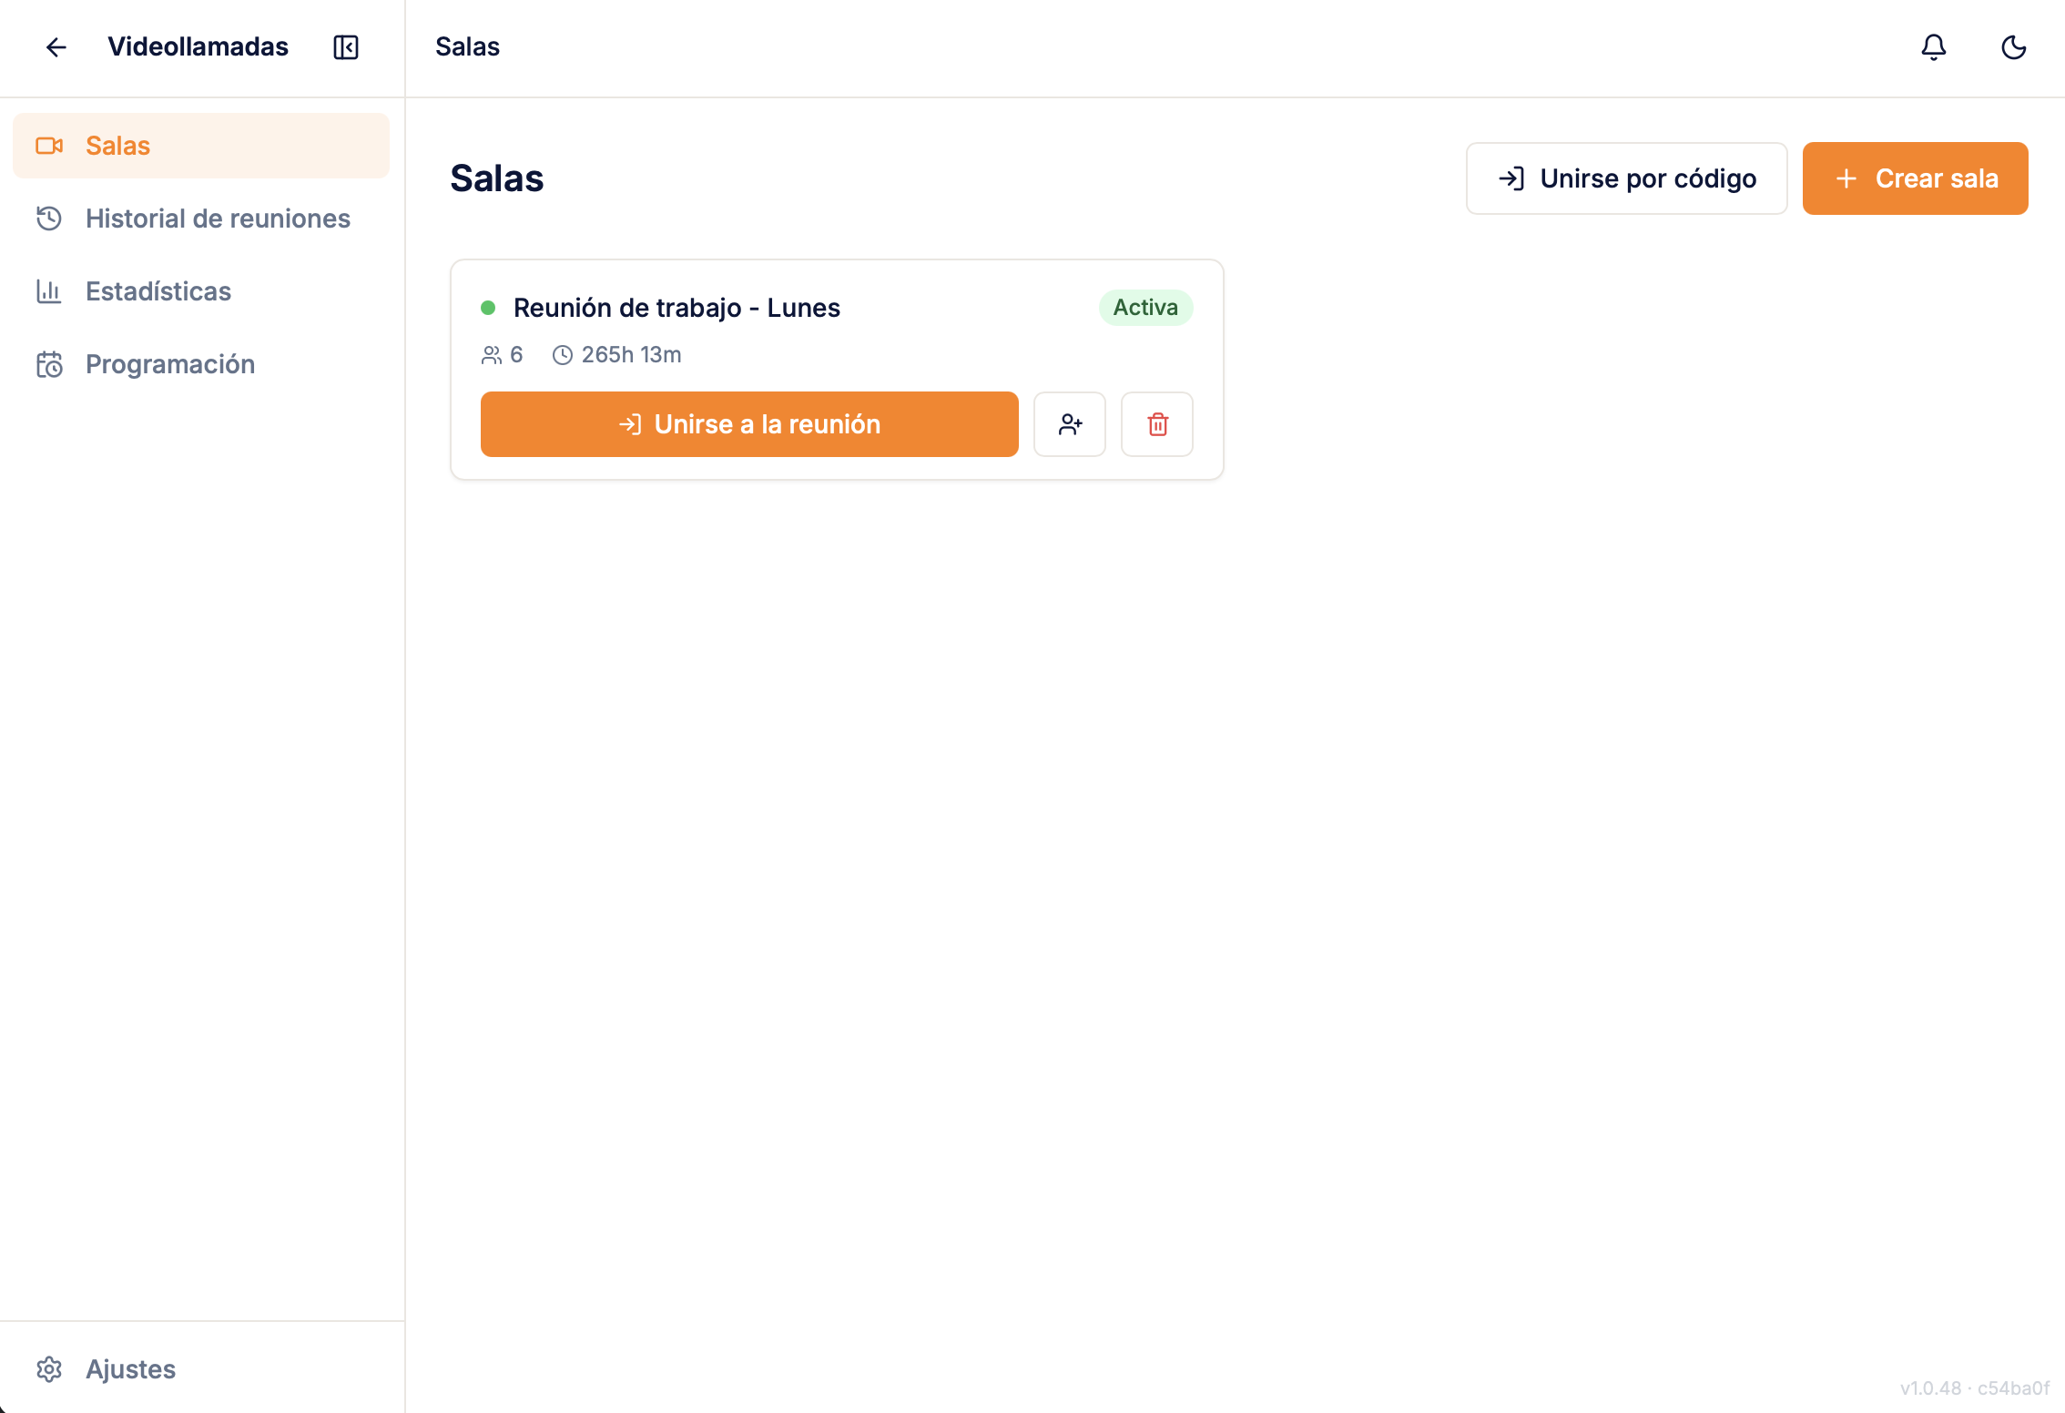
Task: Delete the room with trash icon
Action: coord(1157,424)
